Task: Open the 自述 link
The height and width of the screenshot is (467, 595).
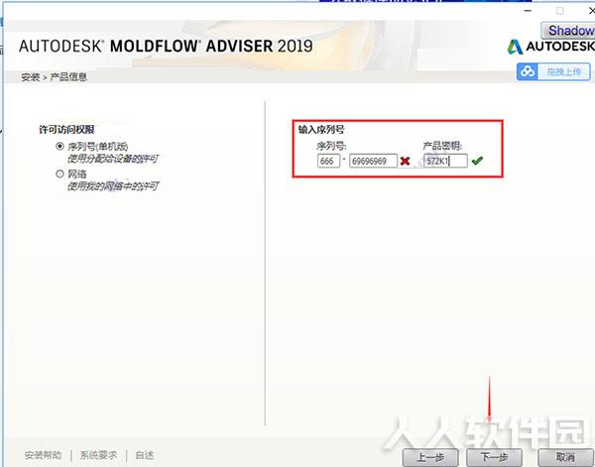Action: 145,455
